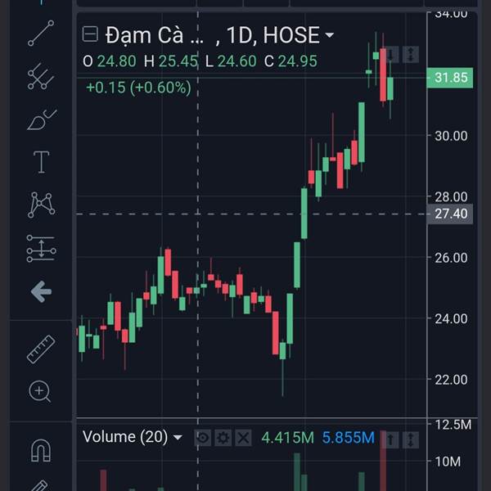Open Volume indicator settings gear
Screen dimensions: 491x491
[x=223, y=438]
